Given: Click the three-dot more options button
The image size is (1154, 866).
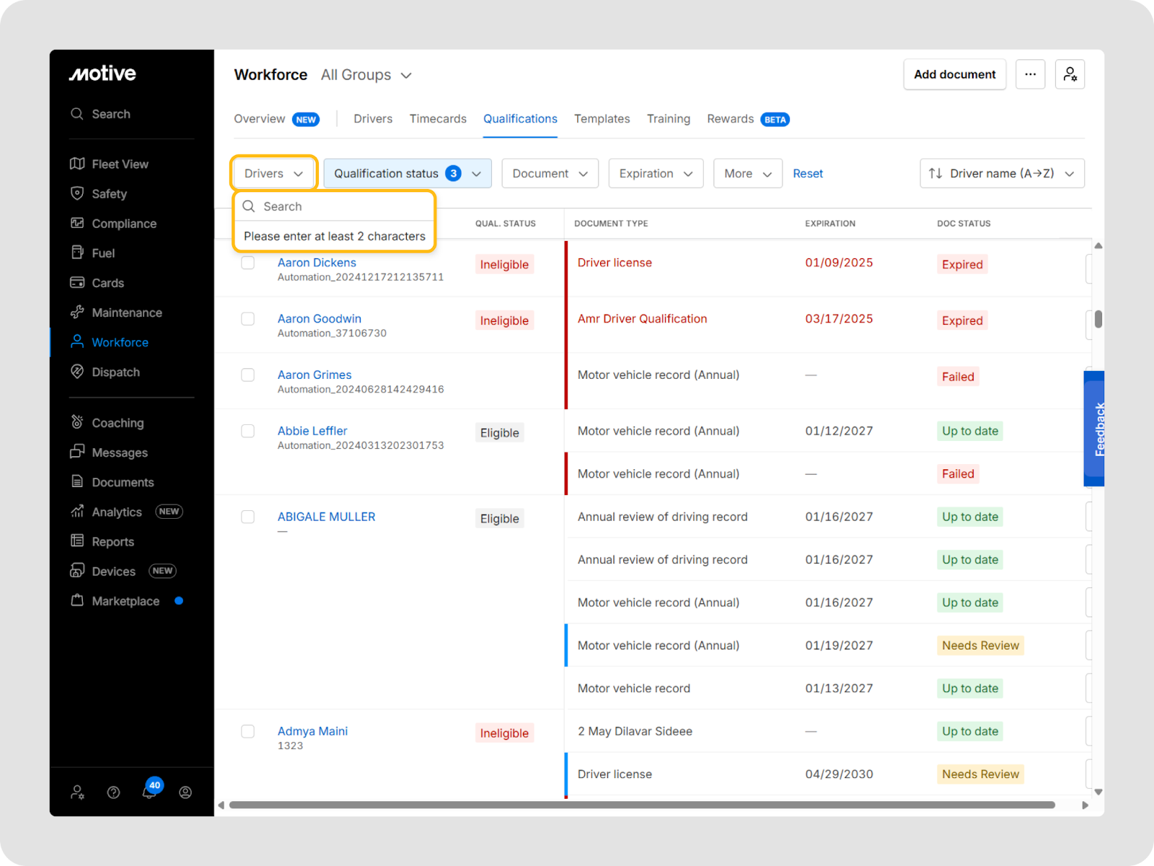Looking at the screenshot, I should point(1030,74).
